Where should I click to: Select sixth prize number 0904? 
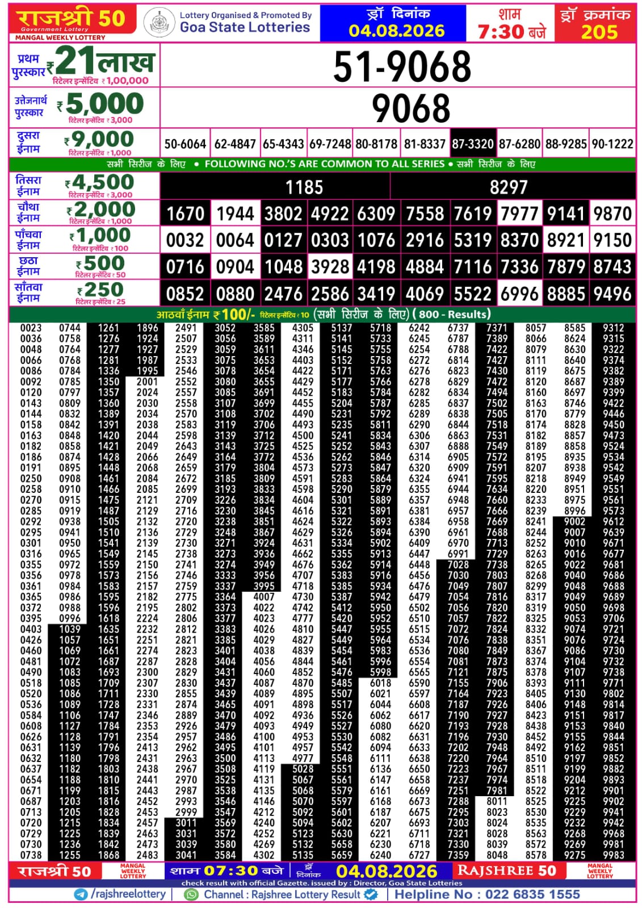(235, 267)
